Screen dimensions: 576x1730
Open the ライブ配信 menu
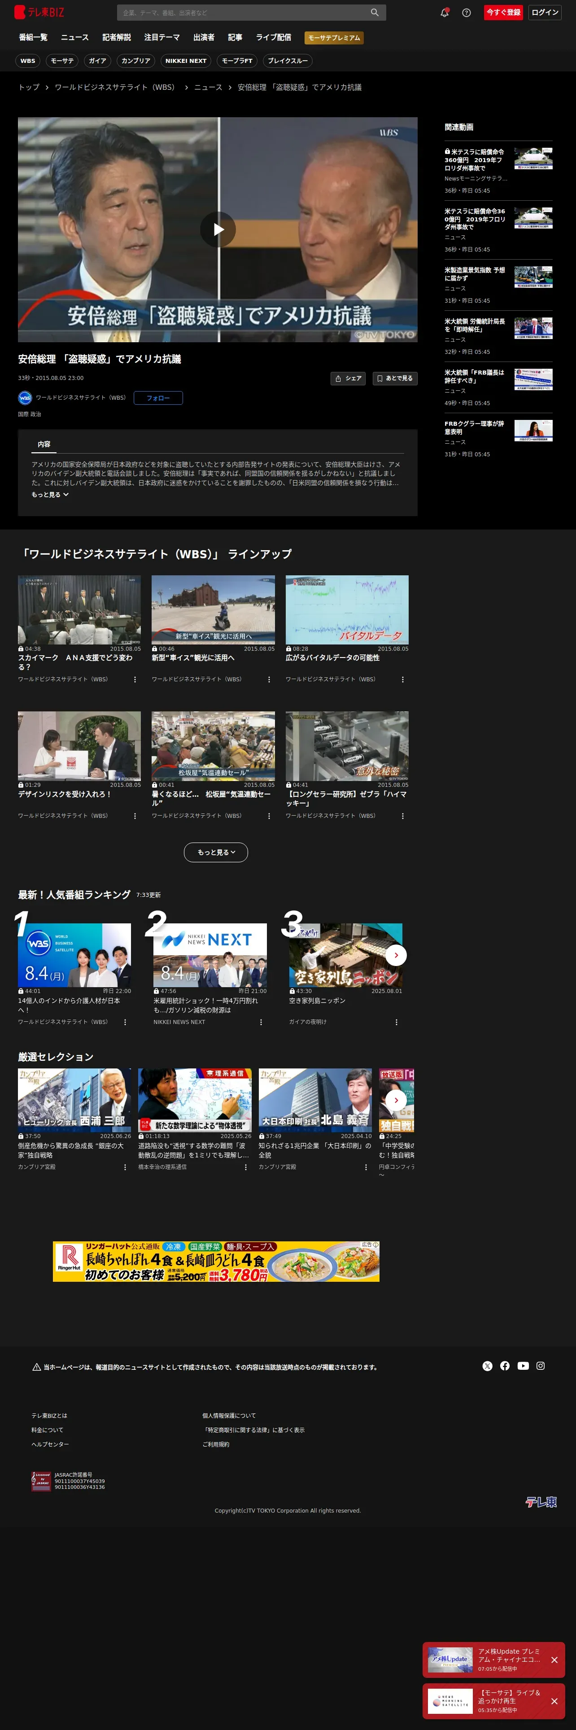pyautogui.click(x=274, y=38)
